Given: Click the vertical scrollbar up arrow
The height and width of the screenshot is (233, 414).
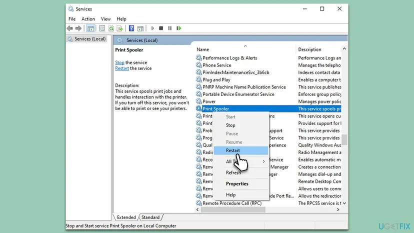Looking at the screenshot, I should [344, 48].
